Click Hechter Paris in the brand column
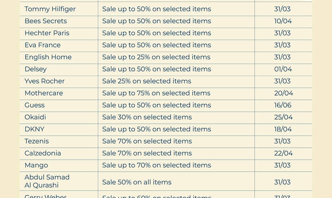 [47, 33]
